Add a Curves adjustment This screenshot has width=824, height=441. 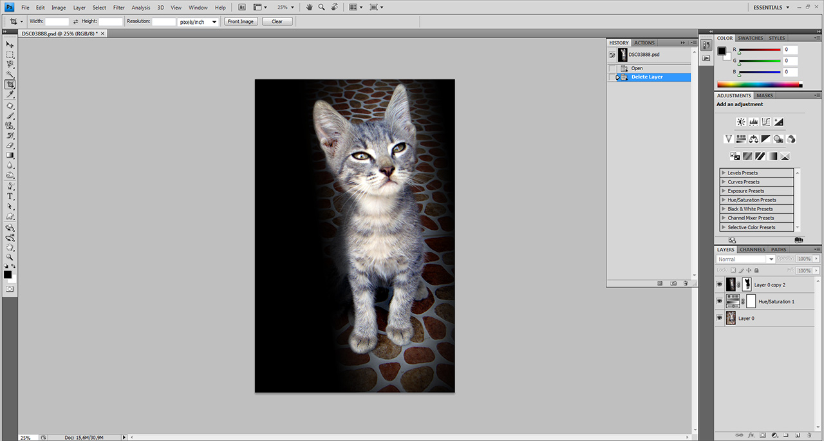coord(766,122)
